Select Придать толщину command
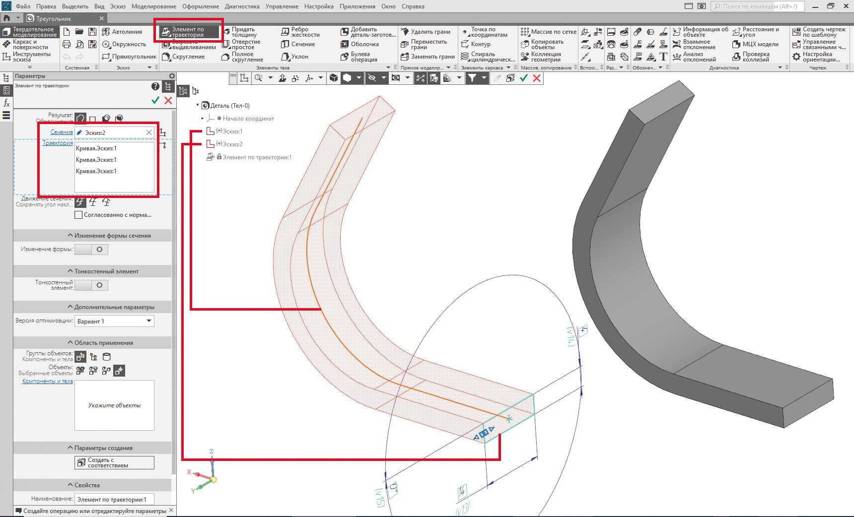This screenshot has width=854, height=517. pos(239,32)
